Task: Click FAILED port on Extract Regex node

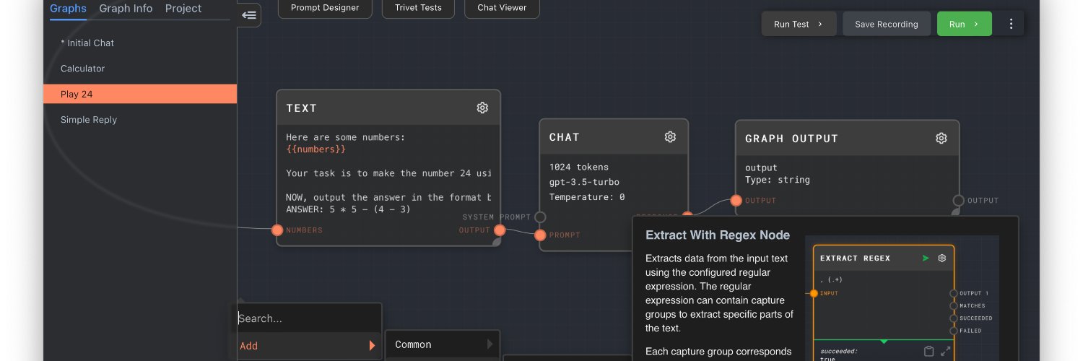Action: (x=954, y=331)
